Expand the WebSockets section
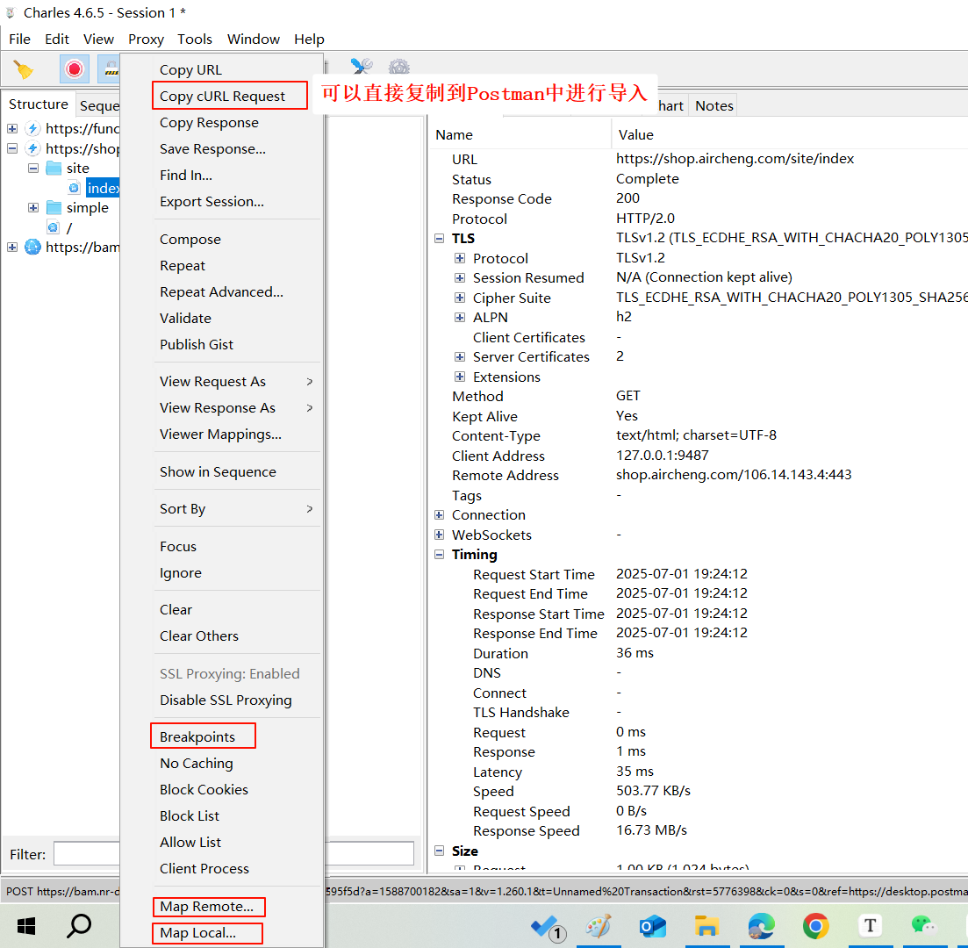This screenshot has height=948, width=968. click(x=439, y=535)
